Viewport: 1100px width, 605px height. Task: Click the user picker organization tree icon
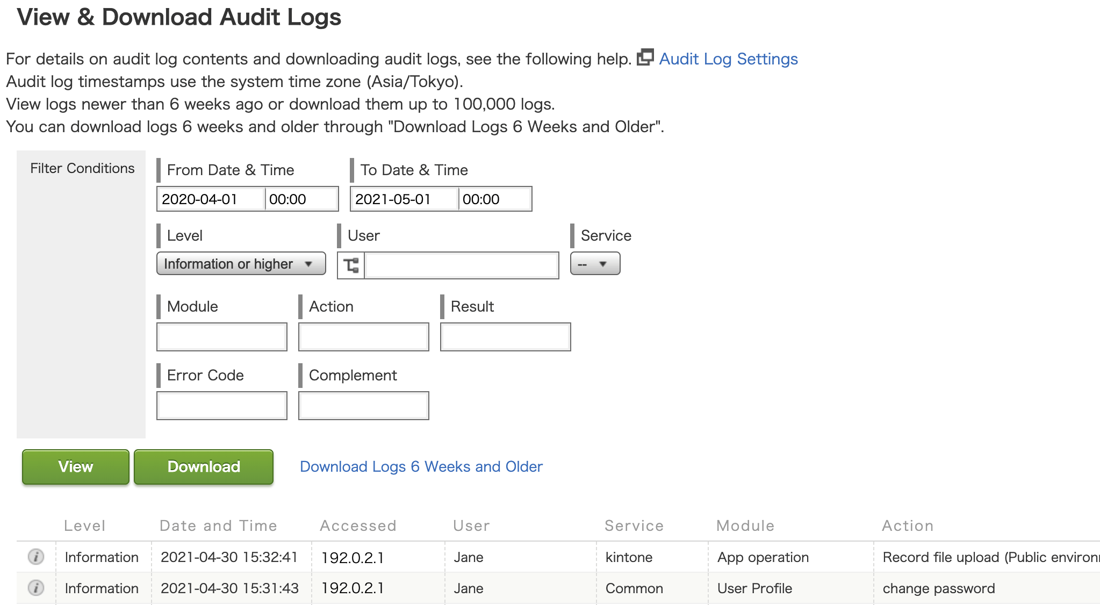(x=351, y=265)
